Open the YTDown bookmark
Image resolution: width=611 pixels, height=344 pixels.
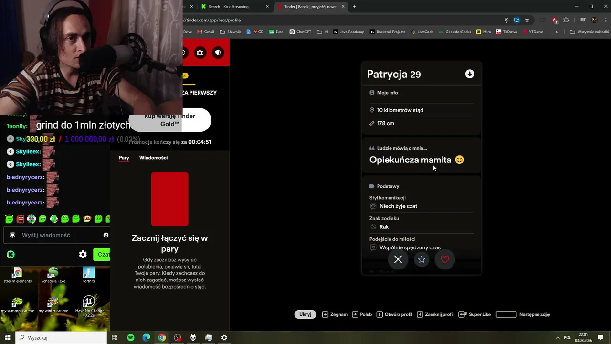(x=533, y=32)
